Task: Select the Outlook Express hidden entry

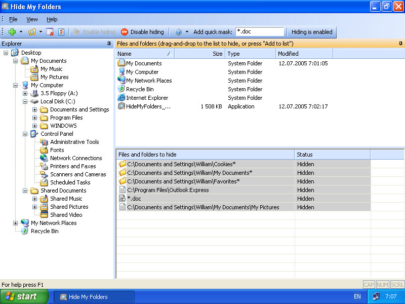Action: [x=168, y=190]
